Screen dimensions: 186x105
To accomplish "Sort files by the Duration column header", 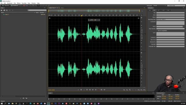I will click(x=42, y=13).
